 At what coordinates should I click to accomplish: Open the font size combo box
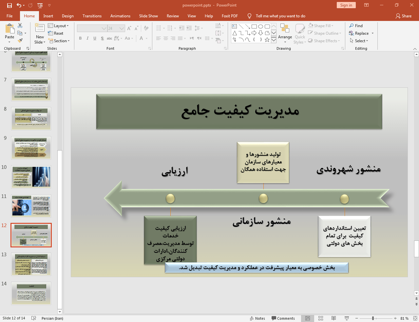[116, 28]
